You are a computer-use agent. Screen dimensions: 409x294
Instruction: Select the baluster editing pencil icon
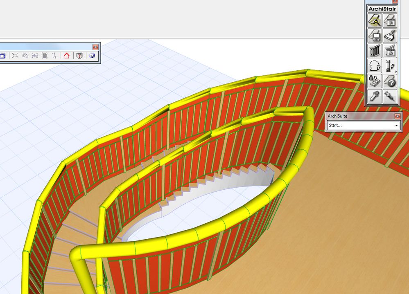(390, 66)
